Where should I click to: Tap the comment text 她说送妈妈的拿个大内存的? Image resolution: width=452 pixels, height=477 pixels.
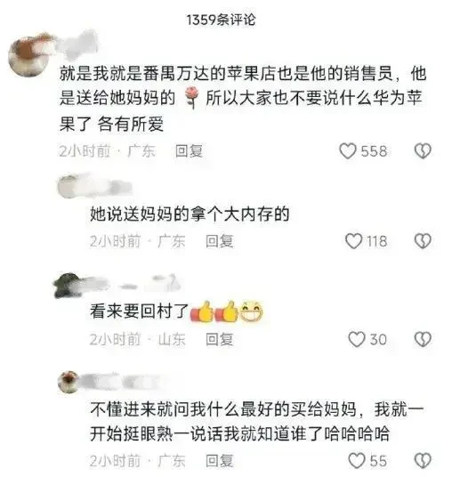point(190,214)
